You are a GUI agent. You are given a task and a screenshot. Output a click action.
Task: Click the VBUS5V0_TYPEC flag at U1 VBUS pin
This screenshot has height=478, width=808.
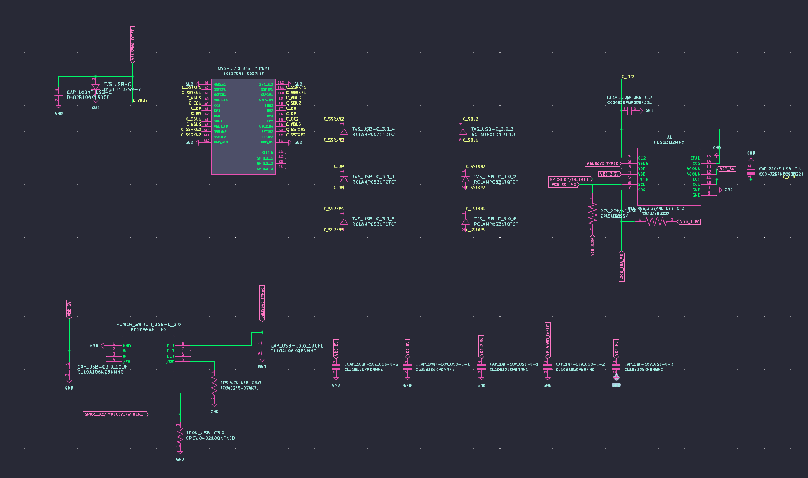click(603, 163)
